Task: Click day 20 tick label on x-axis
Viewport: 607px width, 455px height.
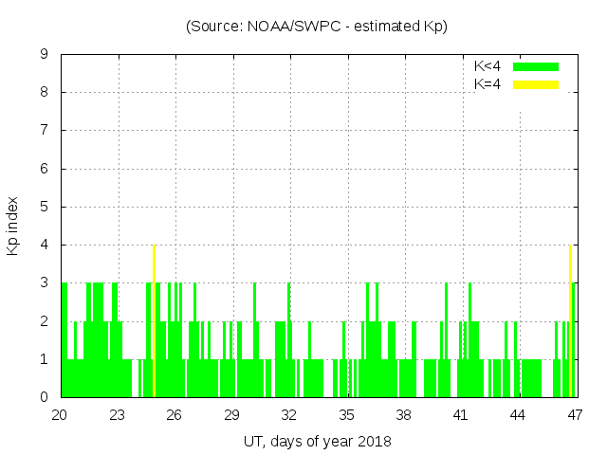Action: pos(60,415)
